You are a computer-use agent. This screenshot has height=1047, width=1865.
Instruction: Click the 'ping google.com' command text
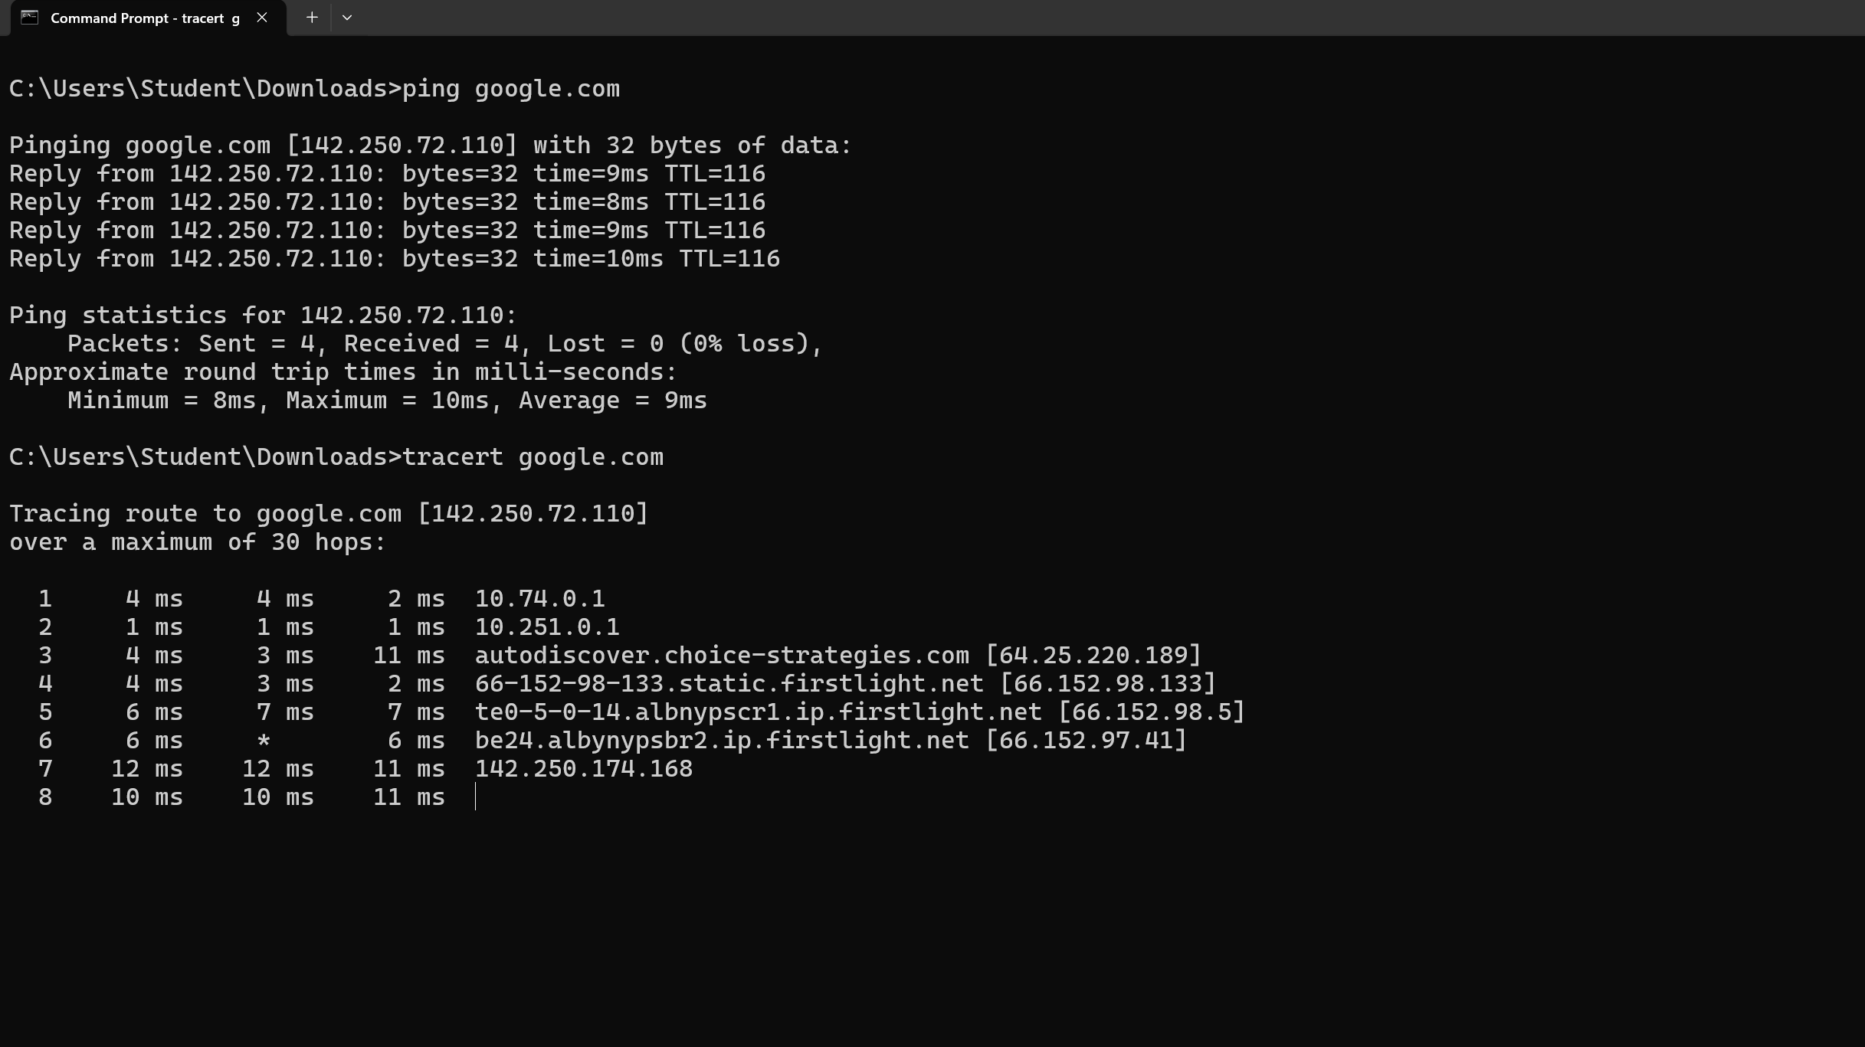tap(511, 89)
